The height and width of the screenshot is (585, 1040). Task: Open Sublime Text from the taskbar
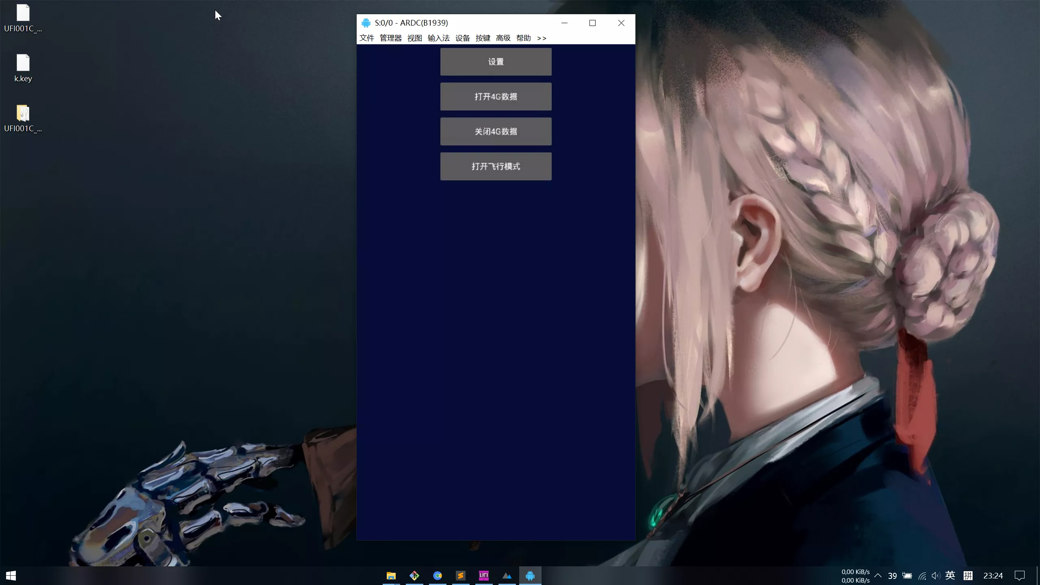pyautogui.click(x=460, y=576)
